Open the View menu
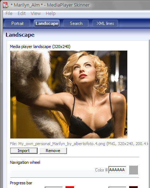 (x=35, y=14)
